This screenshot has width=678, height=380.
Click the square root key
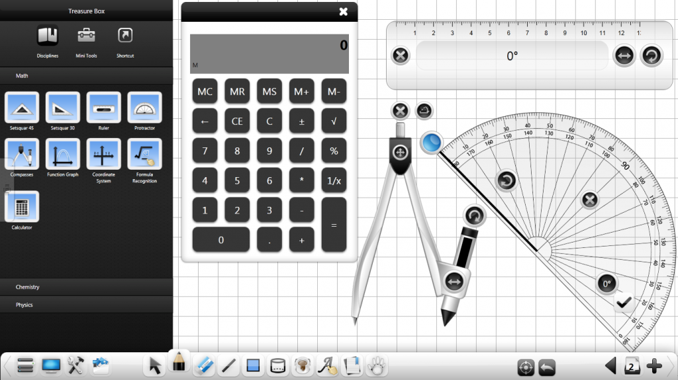334,121
